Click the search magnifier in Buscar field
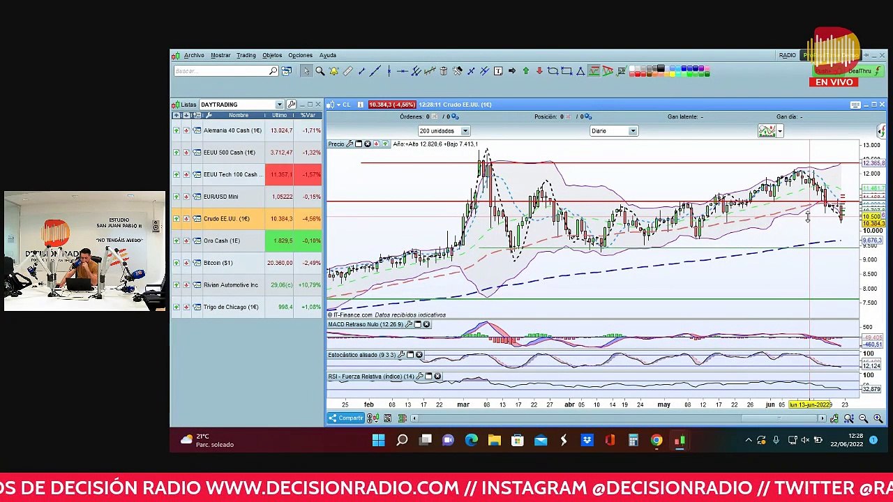893x502 pixels. [x=273, y=70]
